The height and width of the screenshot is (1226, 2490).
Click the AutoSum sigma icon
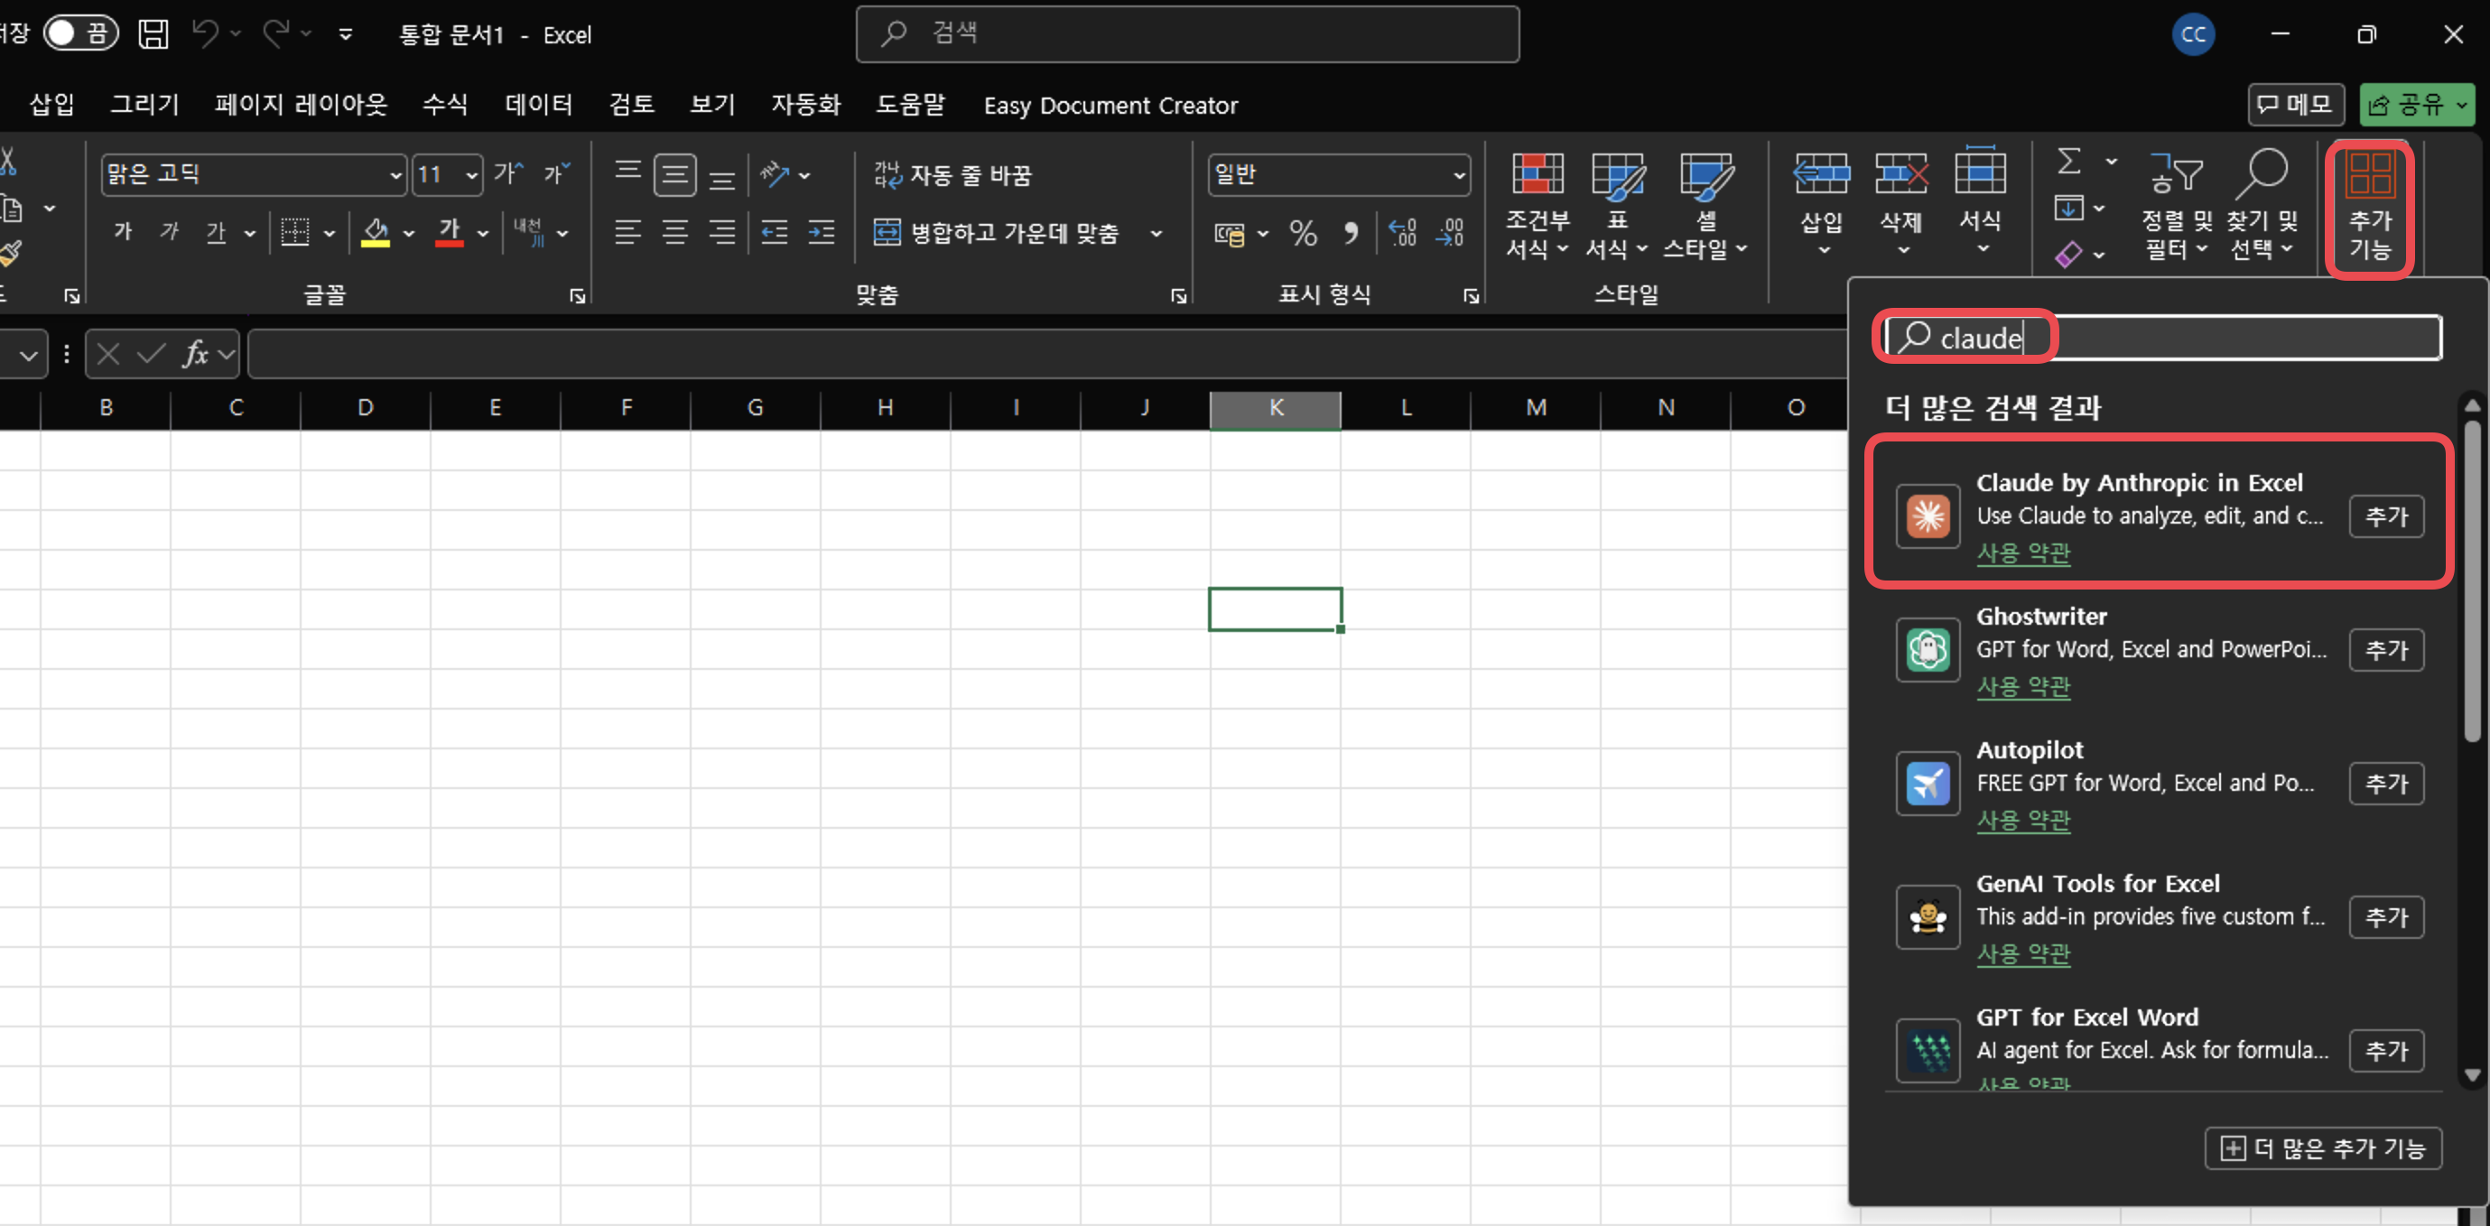(x=2068, y=161)
